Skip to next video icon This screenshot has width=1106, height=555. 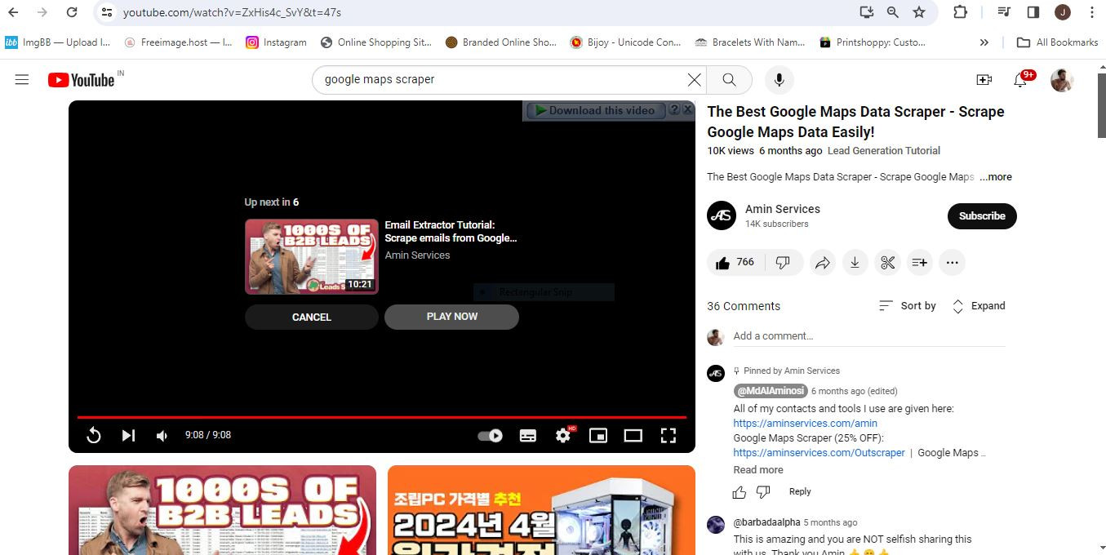(x=128, y=435)
